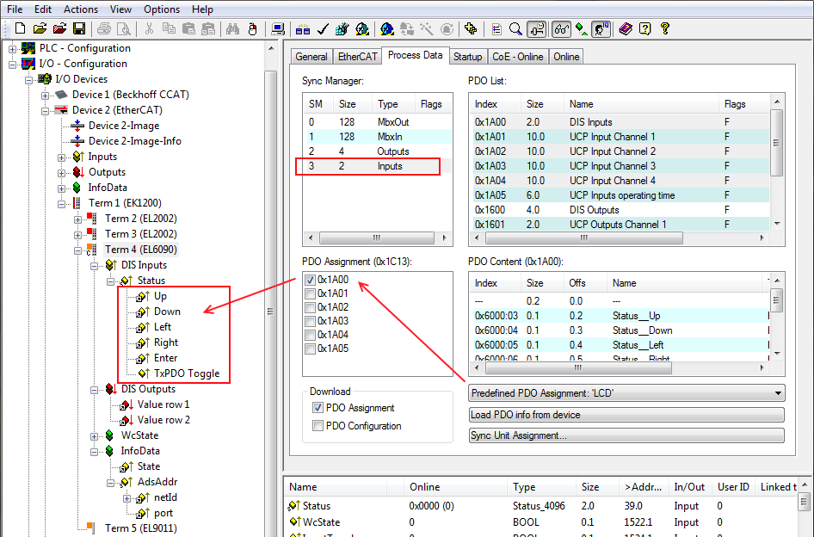Click the yellow question mark icon

coord(665,28)
